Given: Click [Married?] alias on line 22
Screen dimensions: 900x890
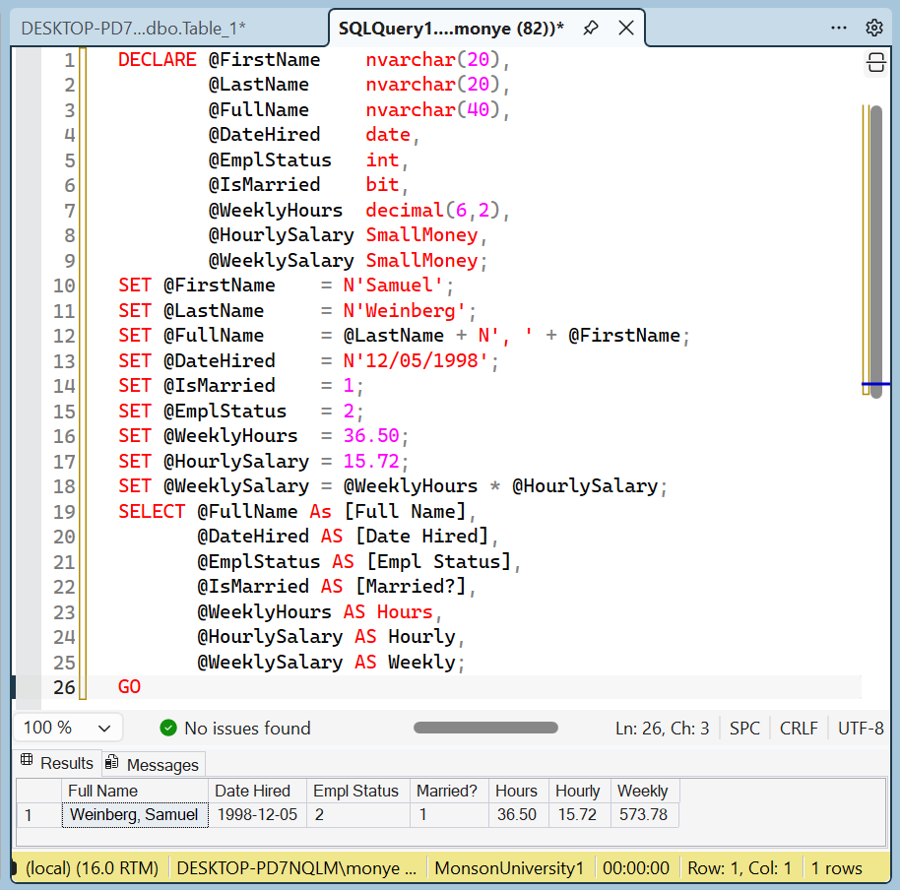Looking at the screenshot, I should pyautogui.click(x=411, y=587).
